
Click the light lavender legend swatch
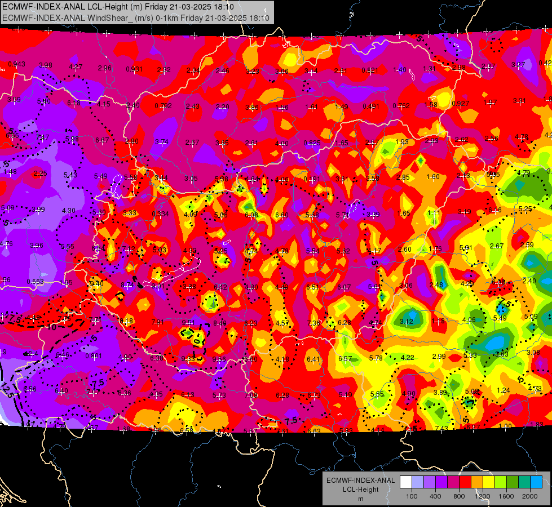[418, 482]
